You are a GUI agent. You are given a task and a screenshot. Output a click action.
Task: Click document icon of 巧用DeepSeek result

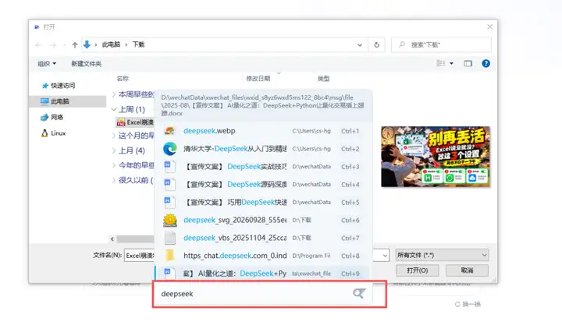pyautogui.click(x=169, y=202)
